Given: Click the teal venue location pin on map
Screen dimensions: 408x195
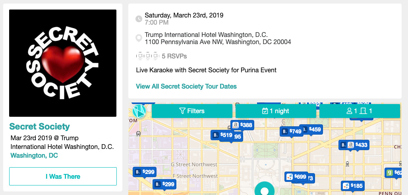Looking at the screenshot, I should pos(264,189).
